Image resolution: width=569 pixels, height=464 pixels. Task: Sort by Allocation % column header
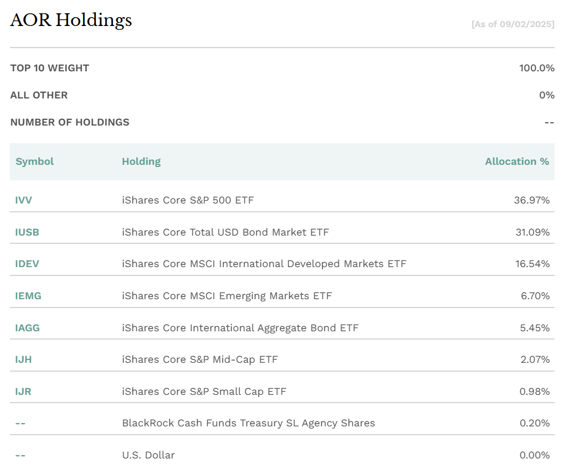click(x=517, y=161)
